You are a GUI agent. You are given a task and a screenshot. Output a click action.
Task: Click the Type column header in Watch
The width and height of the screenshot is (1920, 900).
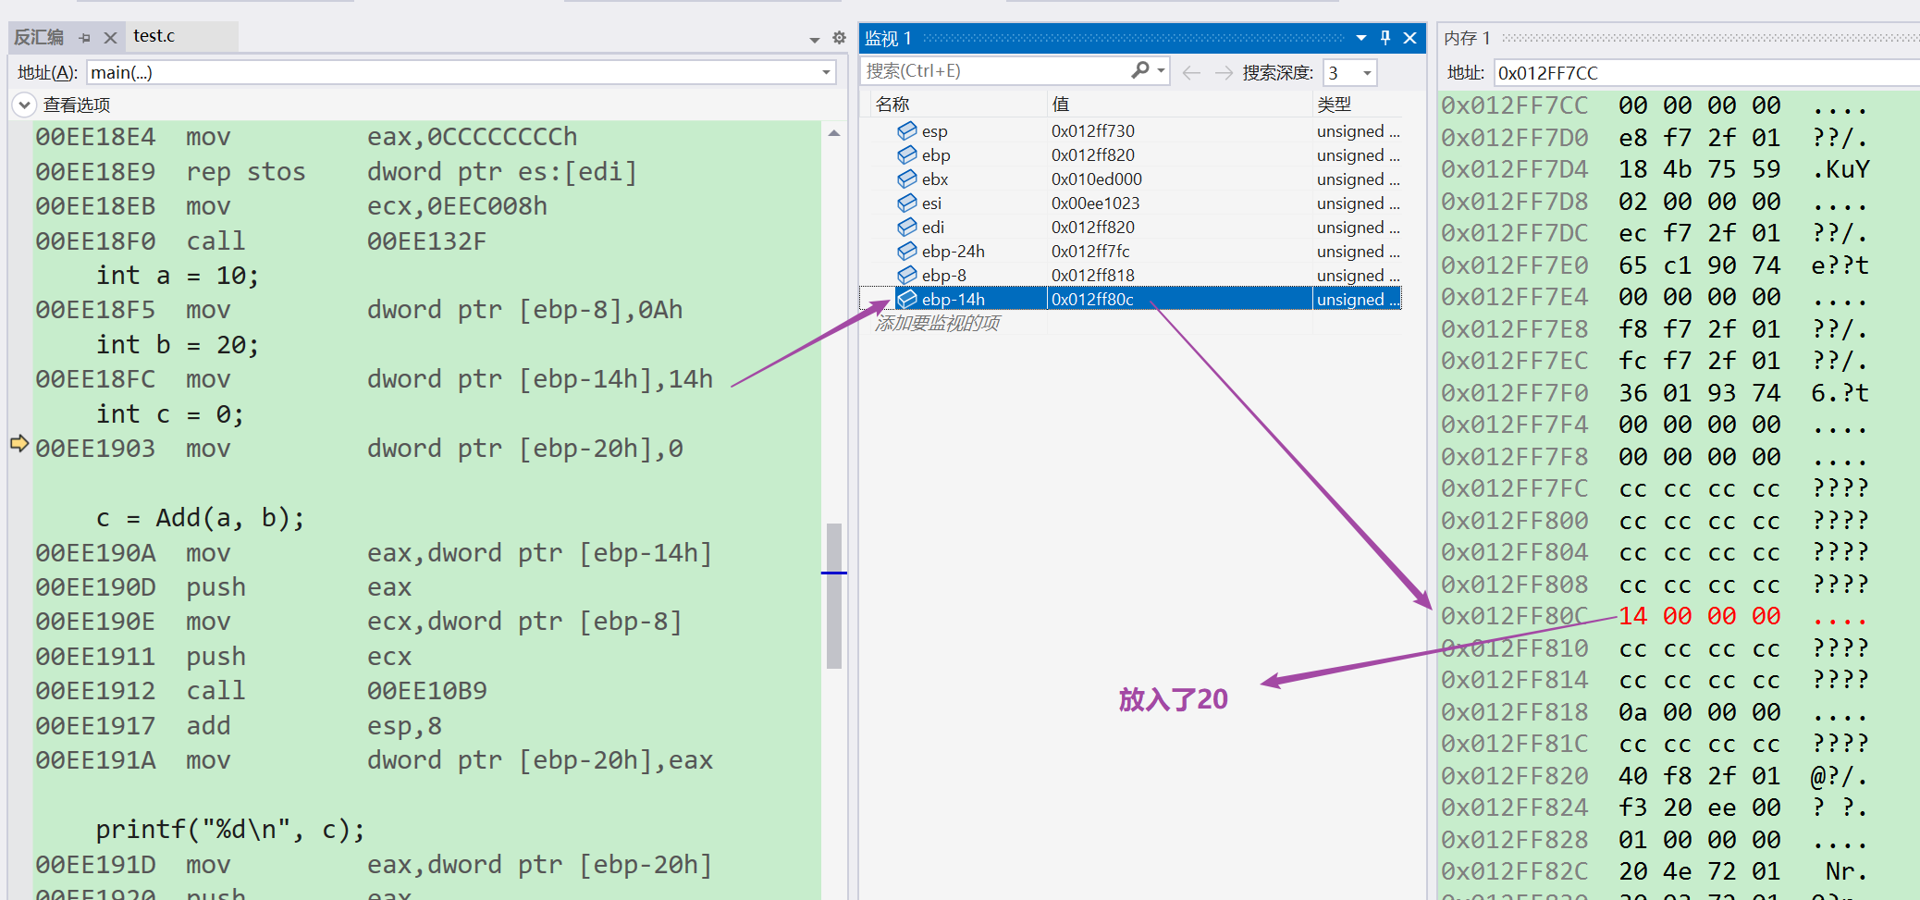pyautogui.click(x=1334, y=105)
